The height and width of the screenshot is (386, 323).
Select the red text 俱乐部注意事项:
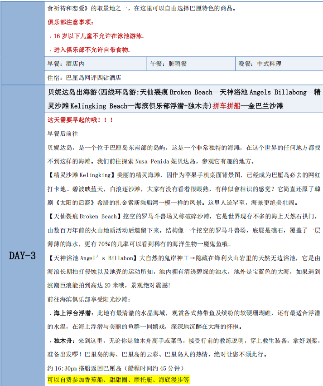[71, 22]
